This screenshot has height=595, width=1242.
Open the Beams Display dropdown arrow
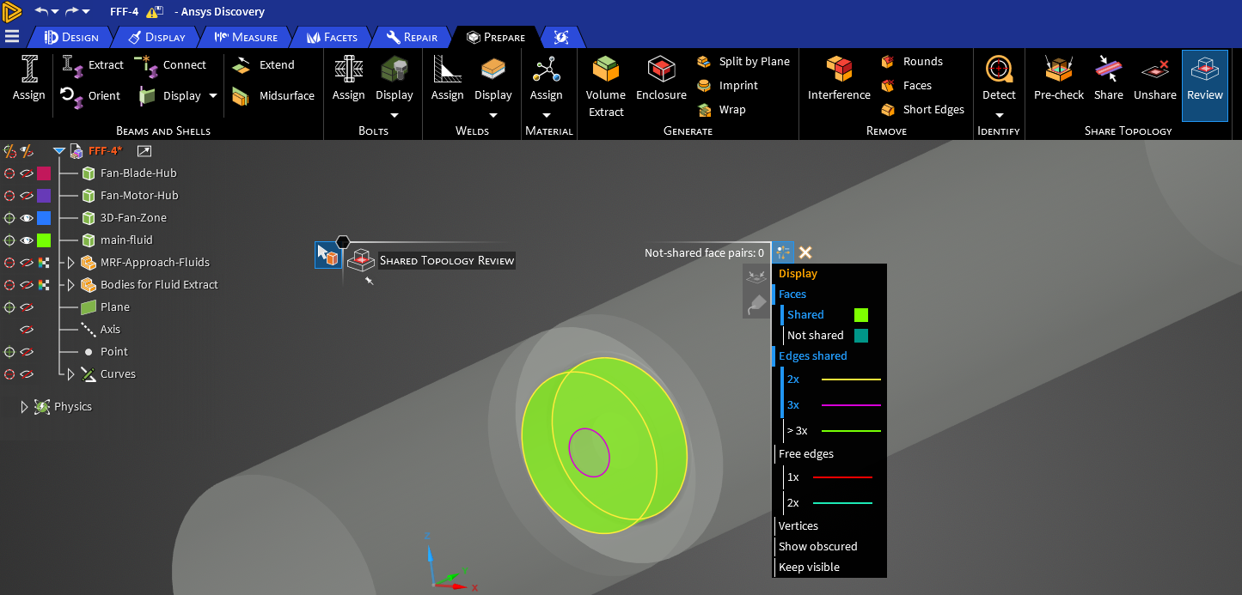click(213, 96)
